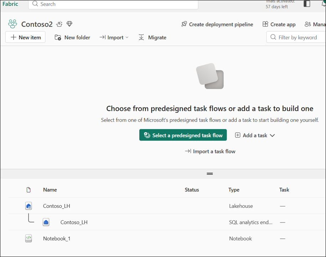Click the file type column header icon

pyautogui.click(x=29, y=190)
